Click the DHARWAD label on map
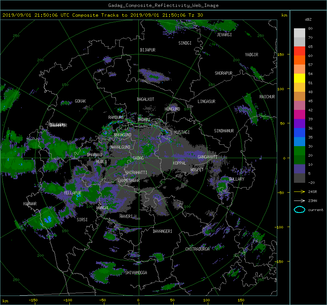 coord(95,155)
